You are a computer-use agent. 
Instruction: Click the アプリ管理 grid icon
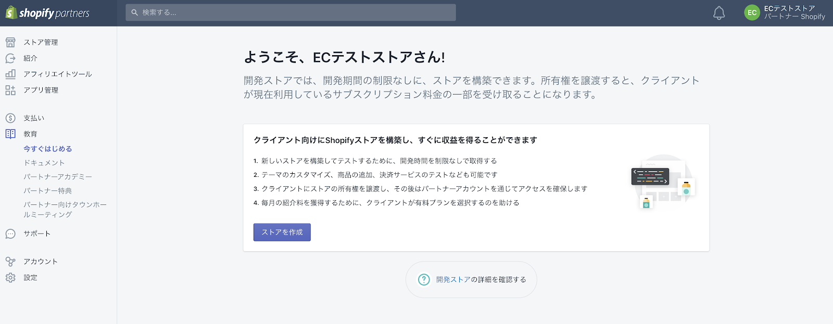10,90
